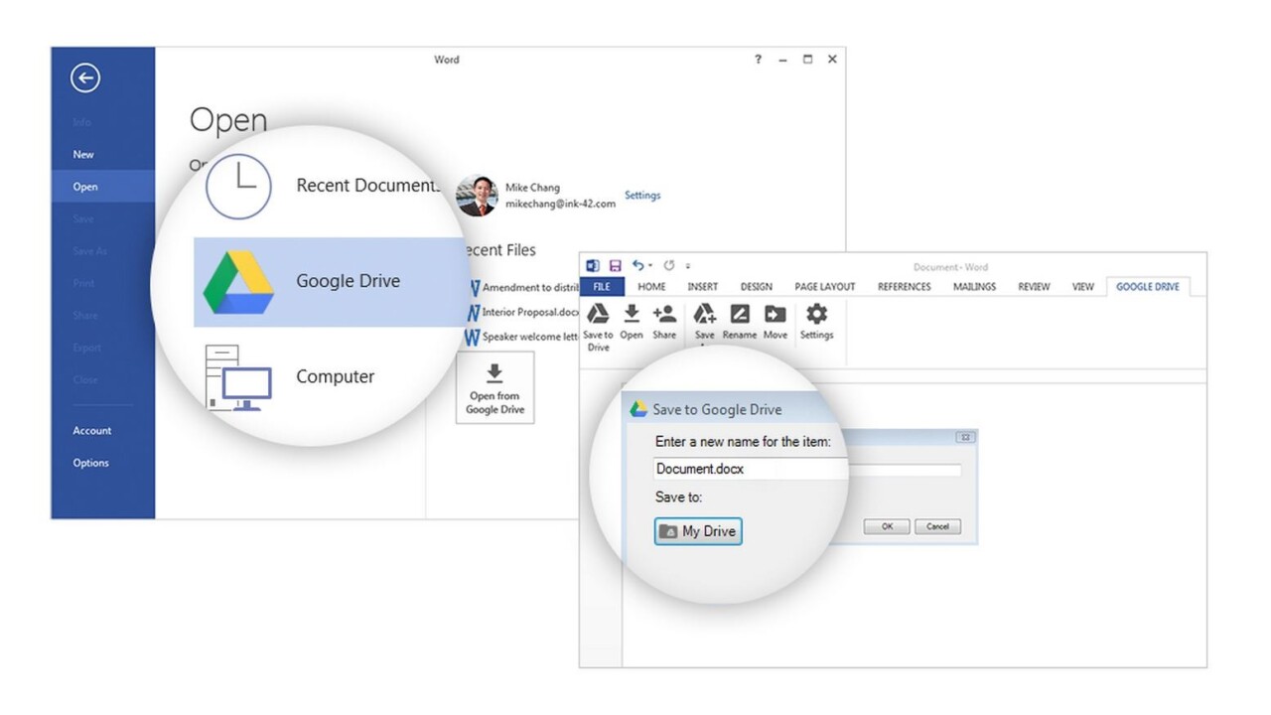The width and height of the screenshot is (1271, 715).
Task: Switch to the PAGE LAYOUT ribbon tab
Action: pyautogui.click(x=824, y=287)
